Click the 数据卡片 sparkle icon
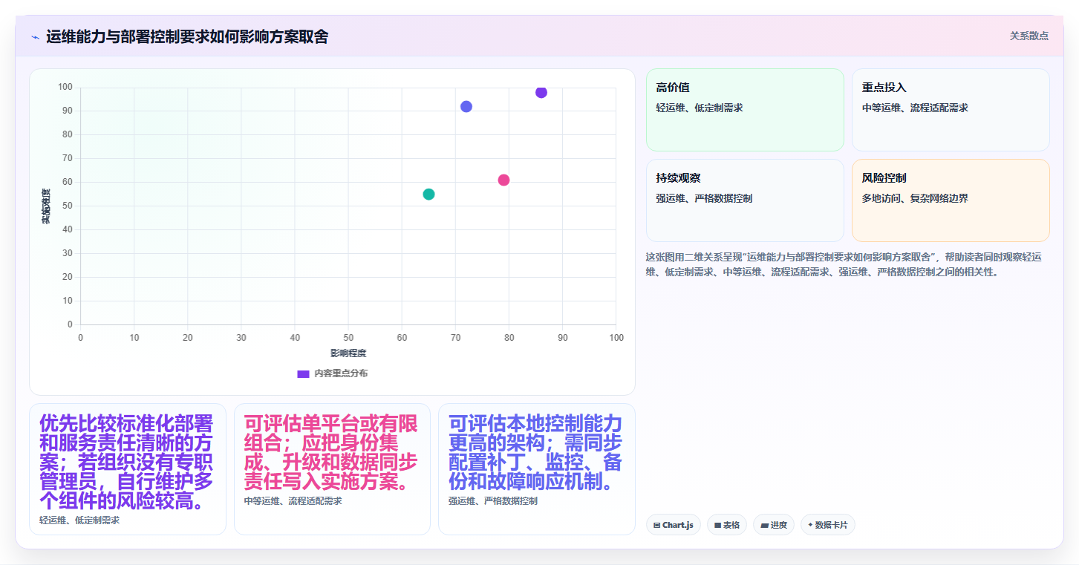 (x=810, y=525)
